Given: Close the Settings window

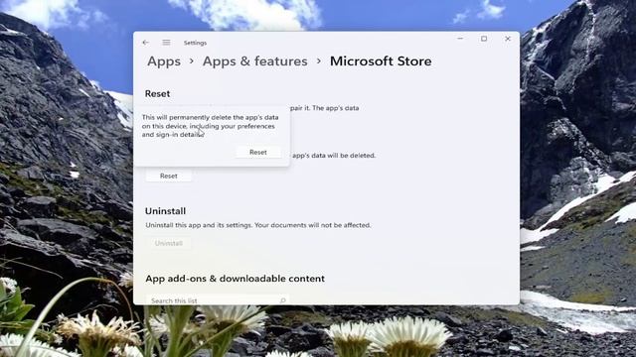Looking at the screenshot, I should 508,39.
